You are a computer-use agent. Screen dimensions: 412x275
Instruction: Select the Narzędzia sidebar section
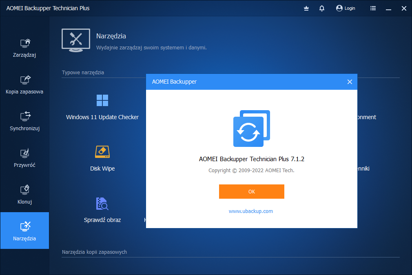pos(25,231)
